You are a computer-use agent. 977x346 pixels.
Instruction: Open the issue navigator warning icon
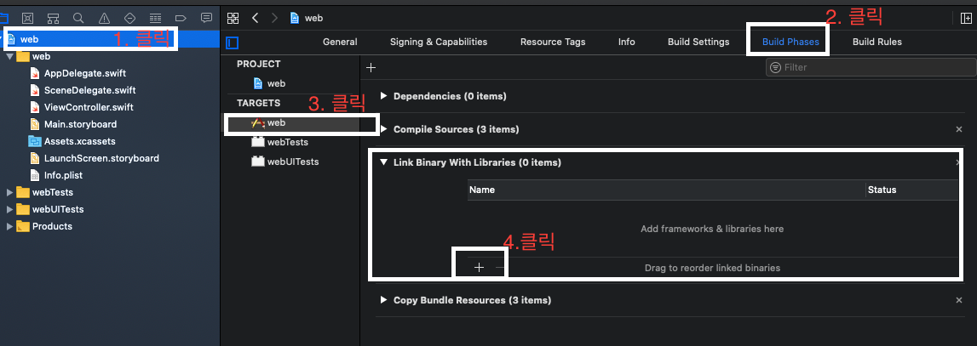pyautogui.click(x=104, y=18)
